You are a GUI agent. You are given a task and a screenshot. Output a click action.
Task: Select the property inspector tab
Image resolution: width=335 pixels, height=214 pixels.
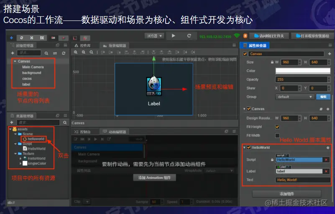coord(255,46)
